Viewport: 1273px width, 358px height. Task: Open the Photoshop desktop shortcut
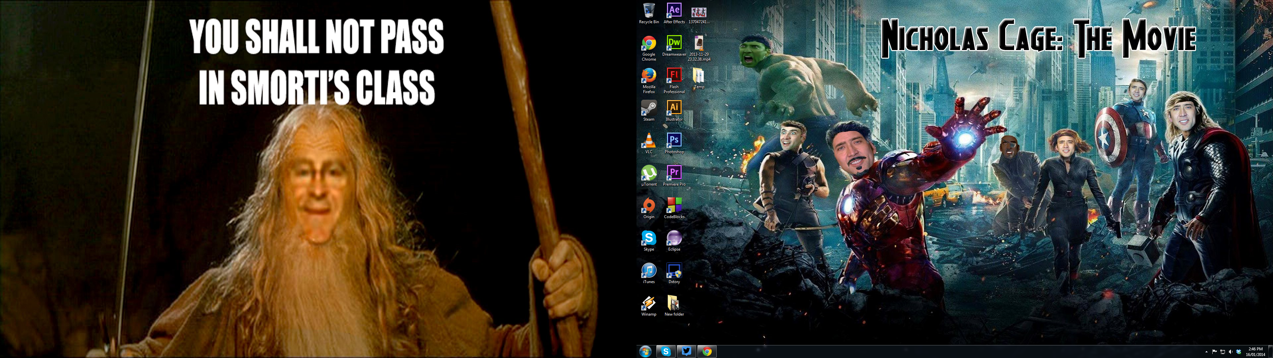[x=674, y=141]
